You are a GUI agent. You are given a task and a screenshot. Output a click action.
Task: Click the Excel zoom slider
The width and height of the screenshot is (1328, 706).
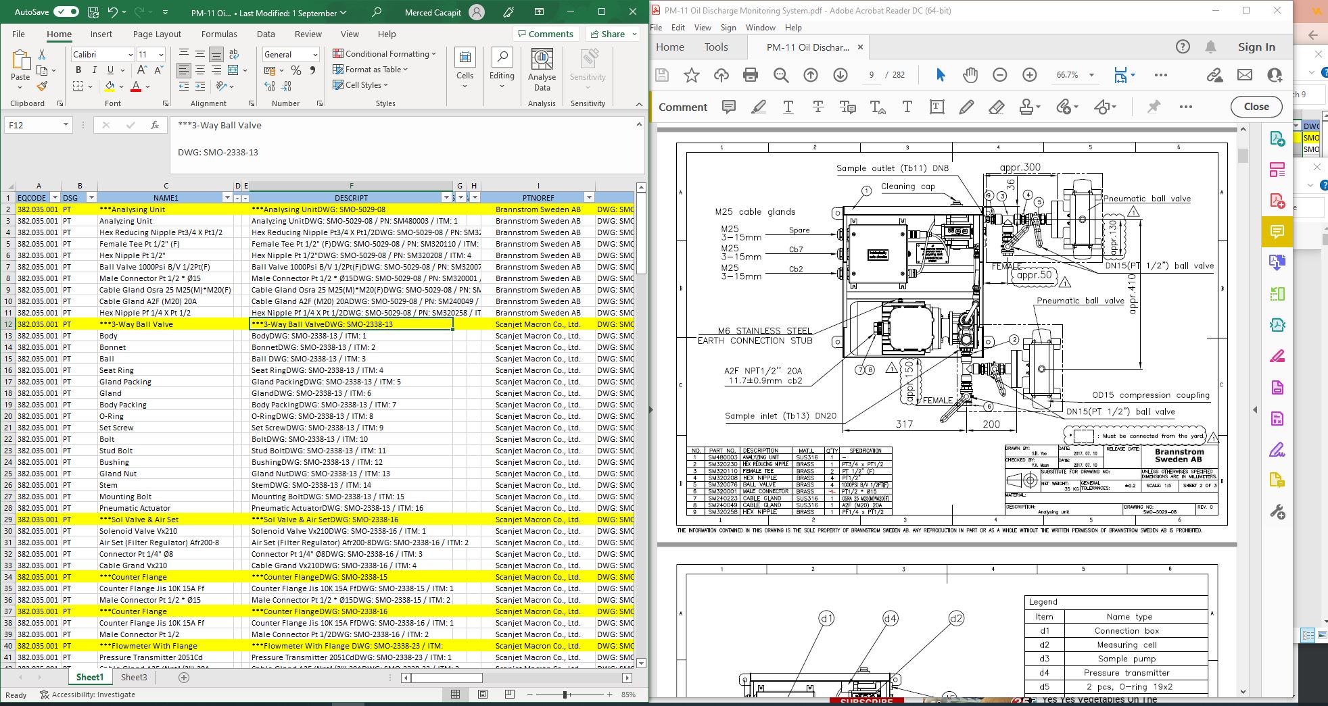(x=565, y=695)
